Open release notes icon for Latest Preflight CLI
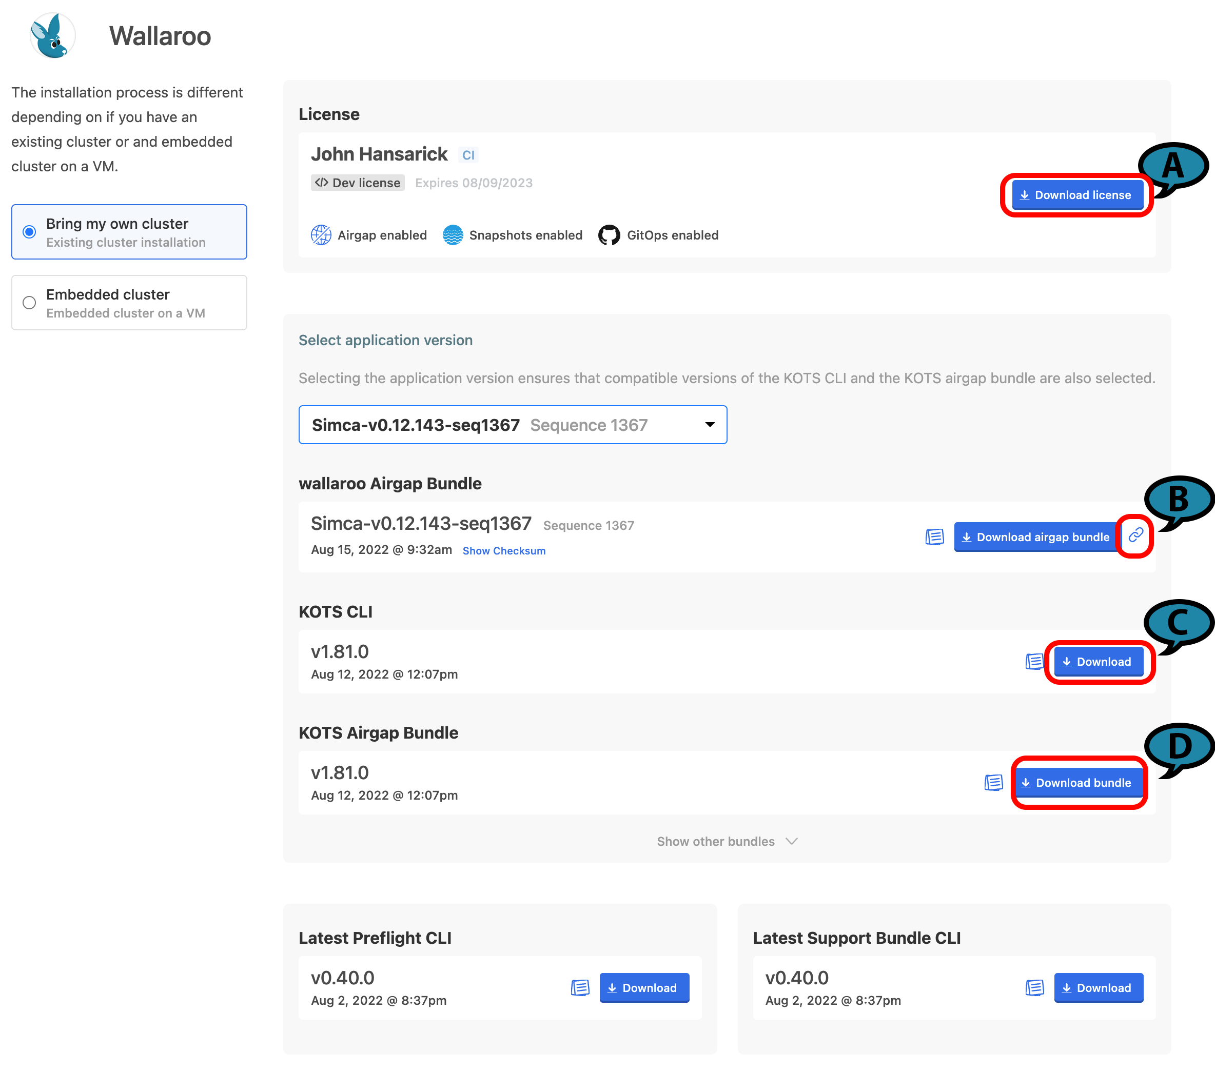1215x1072 pixels. pyautogui.click(x=580, y=987)
